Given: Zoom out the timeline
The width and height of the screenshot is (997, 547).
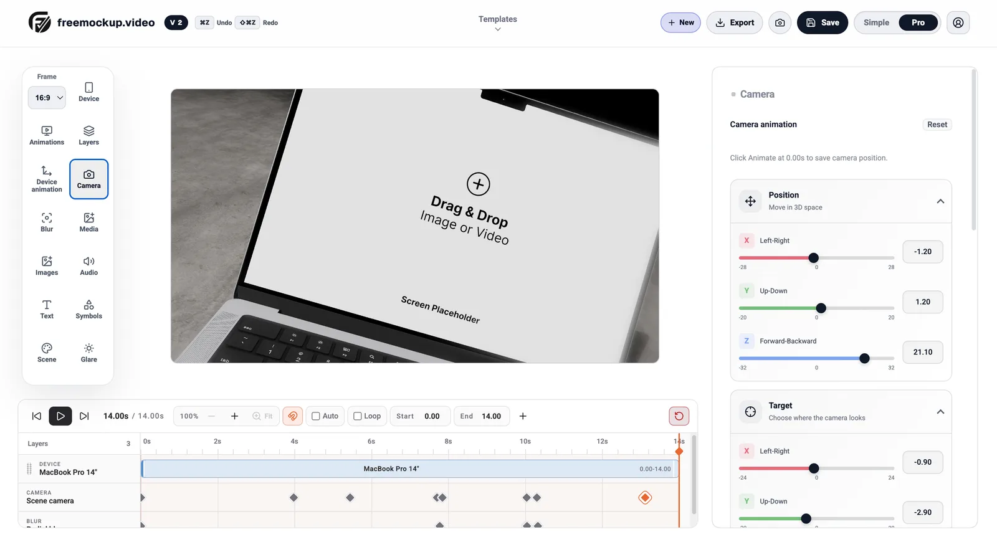Looking at the screenshot, I should [x=212, y=416].
